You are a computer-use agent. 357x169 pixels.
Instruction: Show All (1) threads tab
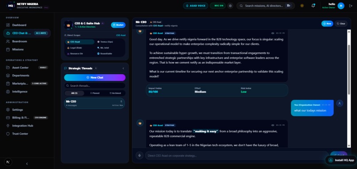74,93
